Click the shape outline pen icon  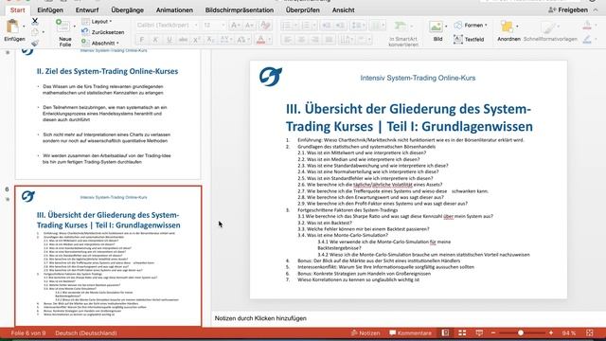tap(587, 39)
